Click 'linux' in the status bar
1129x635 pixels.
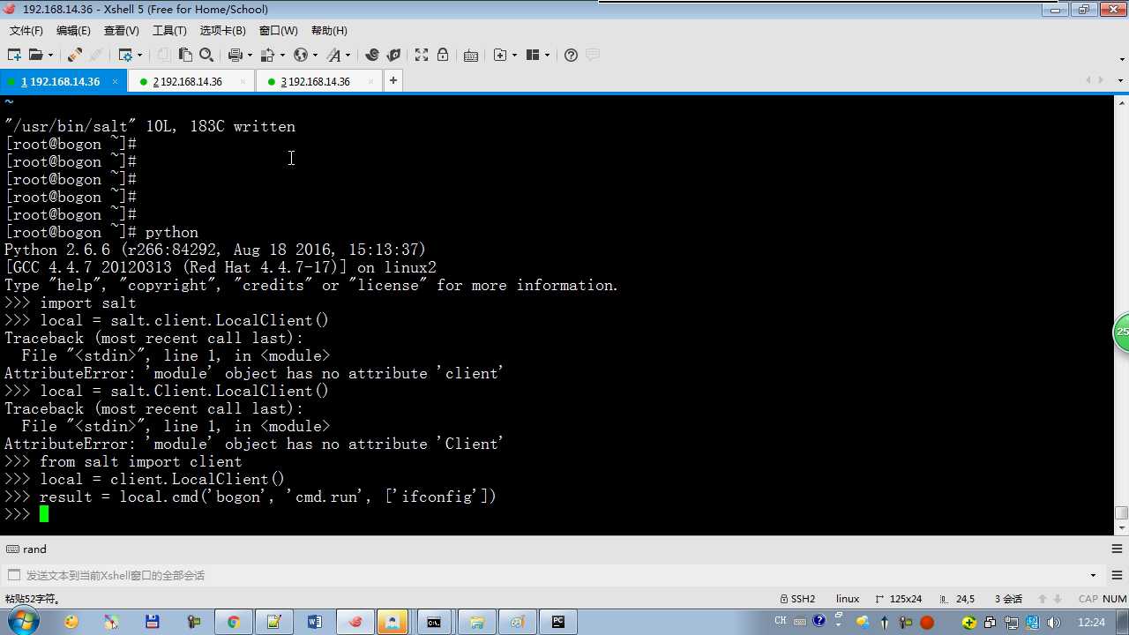click(848, 599)
